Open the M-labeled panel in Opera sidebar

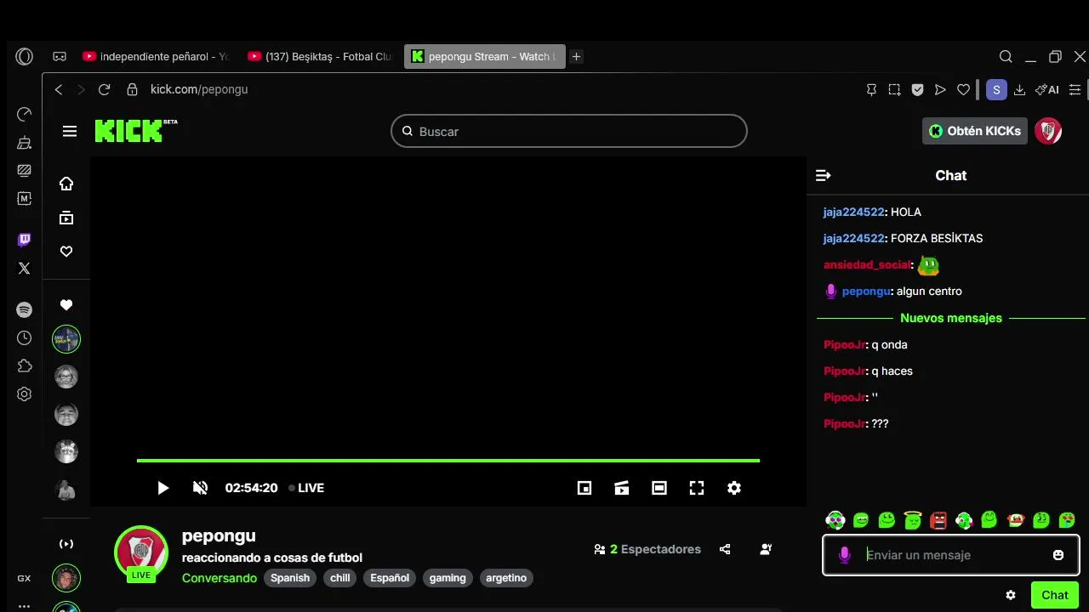[x=24, y=198]
